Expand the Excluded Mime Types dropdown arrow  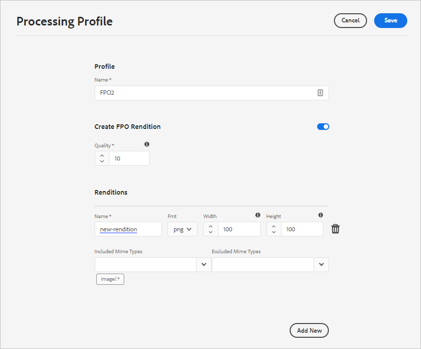(321, 264)
